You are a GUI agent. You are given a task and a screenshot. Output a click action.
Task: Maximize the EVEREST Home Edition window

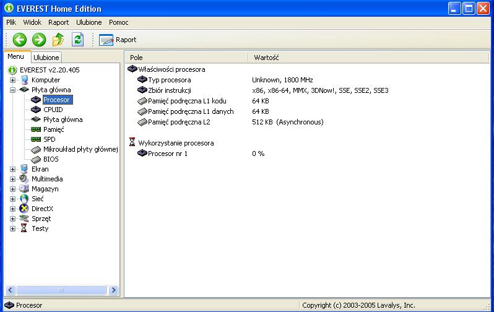(469, 9)
